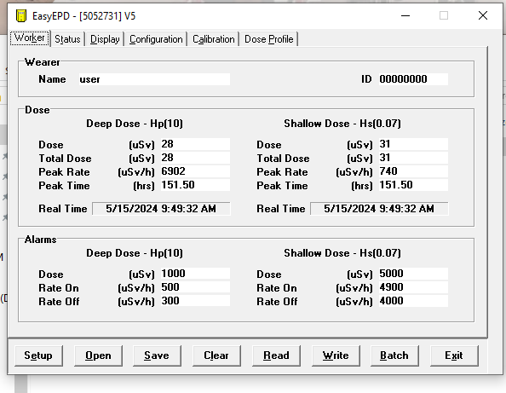Click the Clear button
506x393 pixels.
(216, 355)
